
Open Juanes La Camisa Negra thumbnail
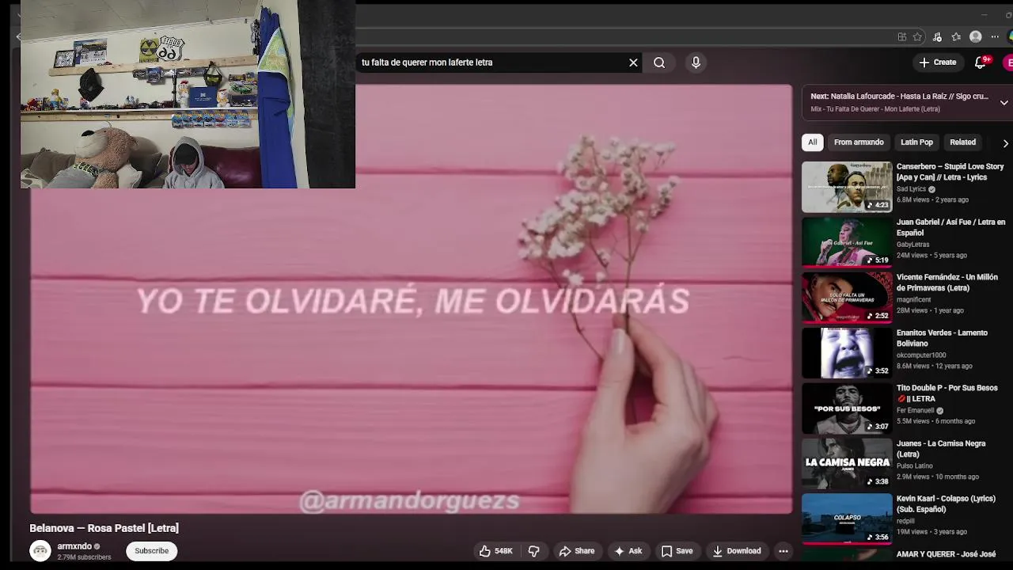847,465
